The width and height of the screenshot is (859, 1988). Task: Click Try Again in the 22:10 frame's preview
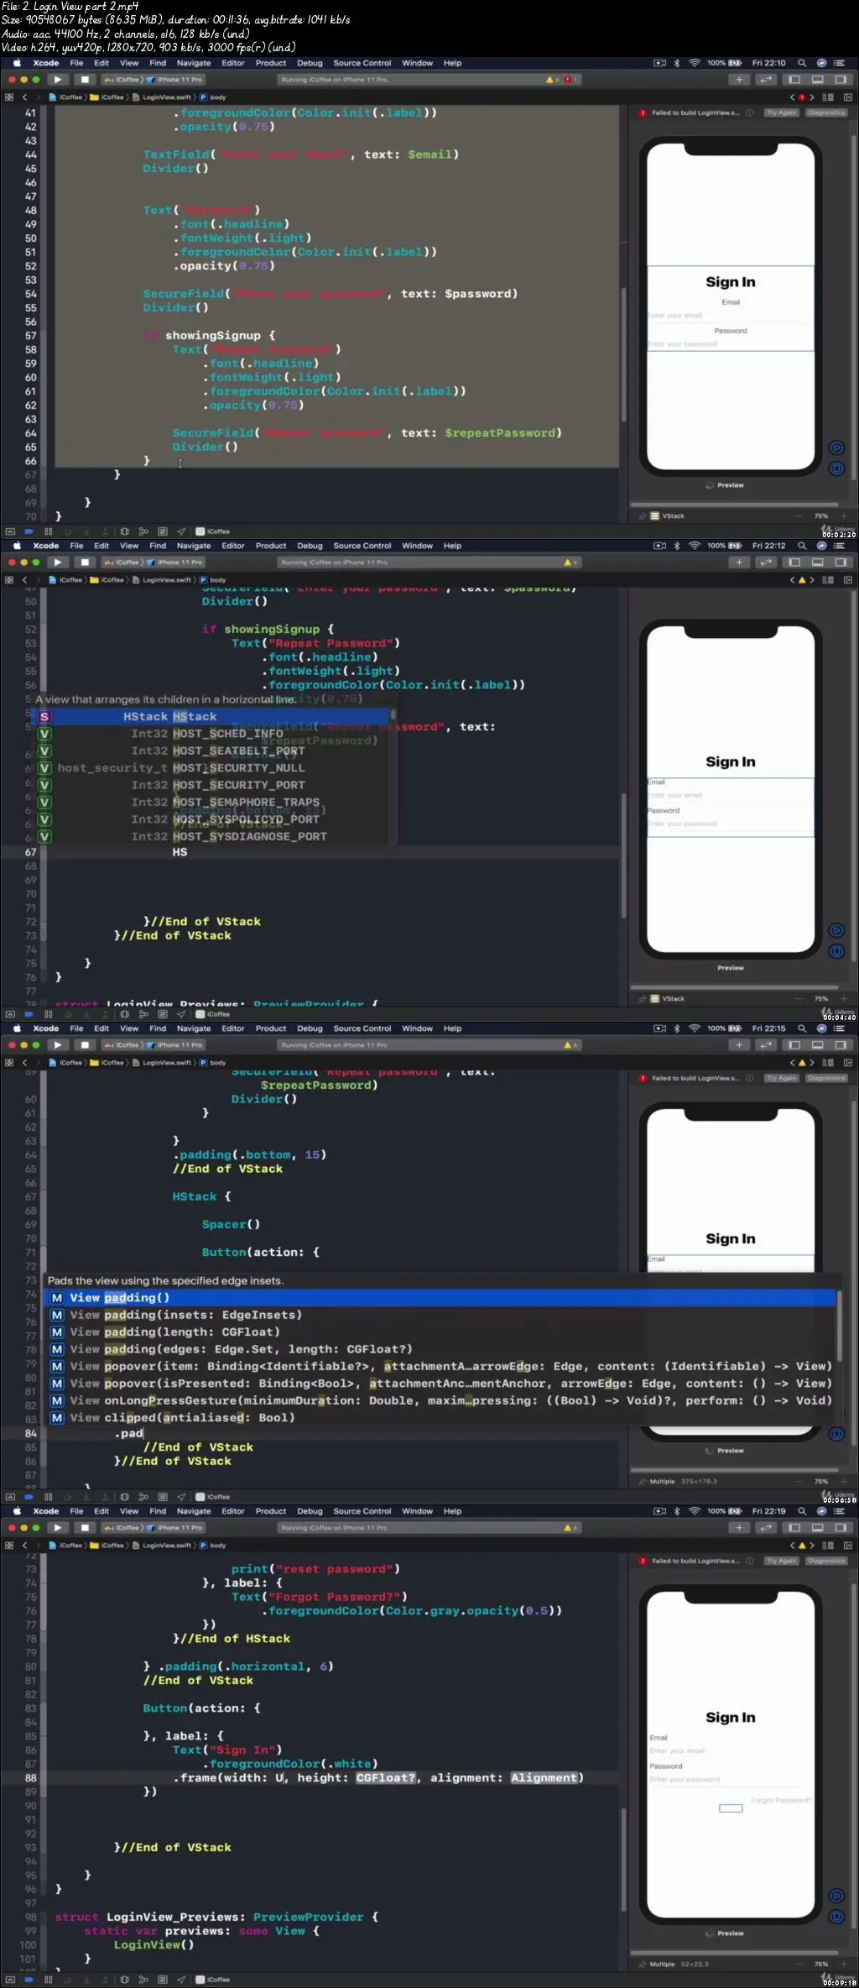click(781, 112)
